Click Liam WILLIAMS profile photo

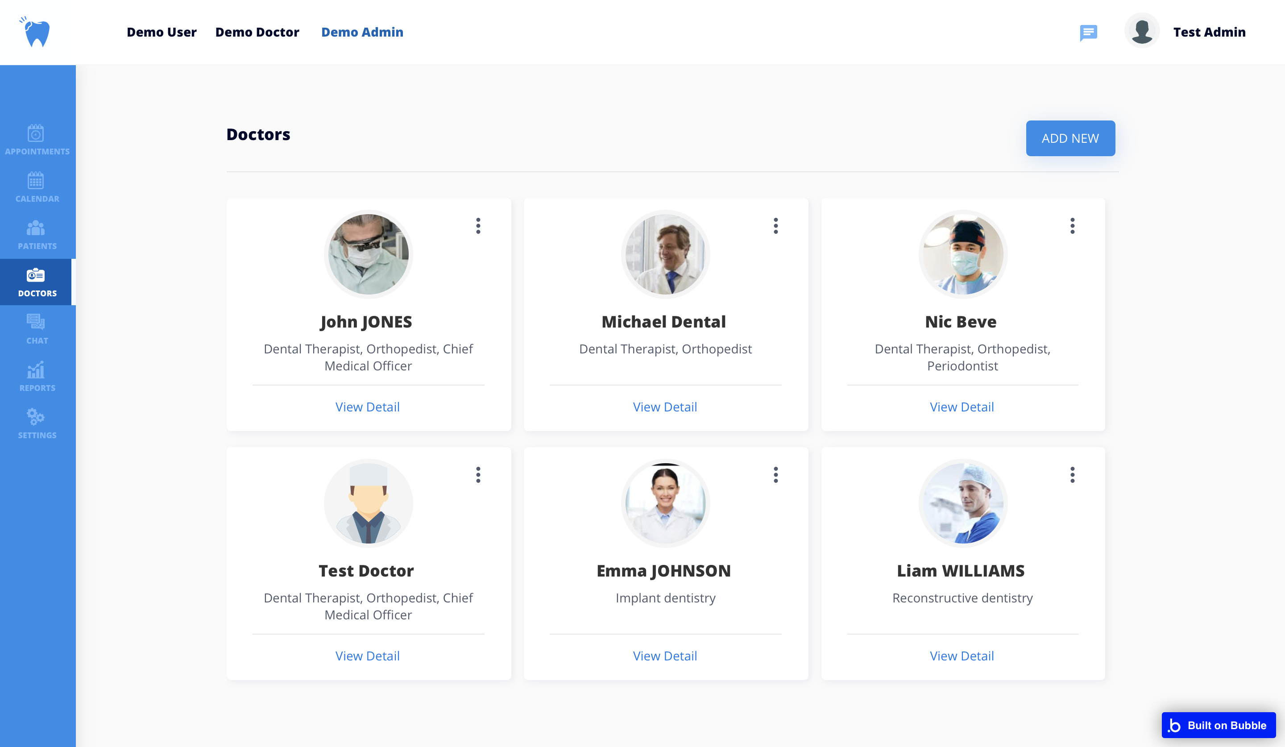[x=963, y=503]
